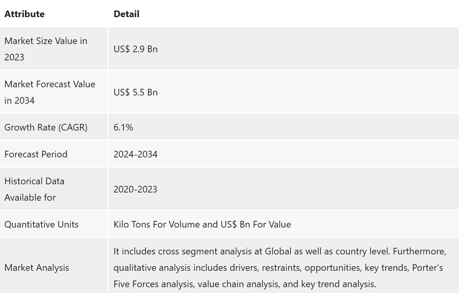
Task: Click the US$ 2.9 Bn value
Action: [x=135, y=49]
